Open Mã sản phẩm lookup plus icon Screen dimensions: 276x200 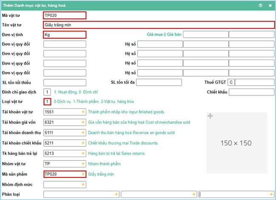(x=83, y=174)
